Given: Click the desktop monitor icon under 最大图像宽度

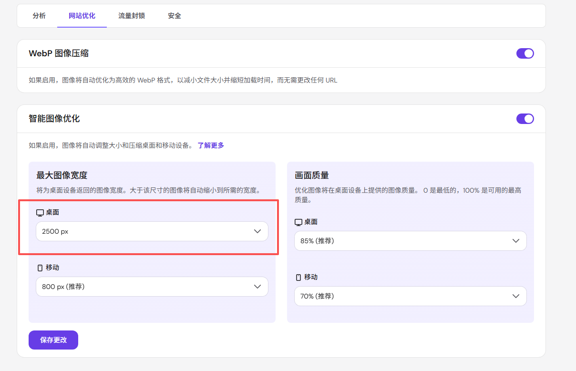Looking at the screenshot, I should [x=40, y=213].
